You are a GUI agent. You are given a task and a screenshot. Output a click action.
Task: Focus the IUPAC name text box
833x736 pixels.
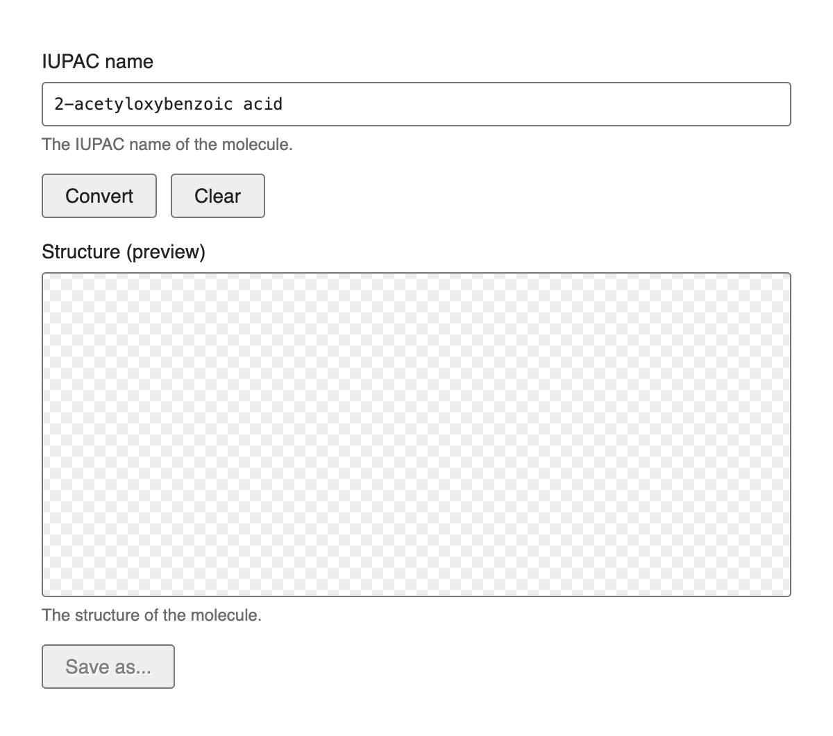tap(416, 104)
